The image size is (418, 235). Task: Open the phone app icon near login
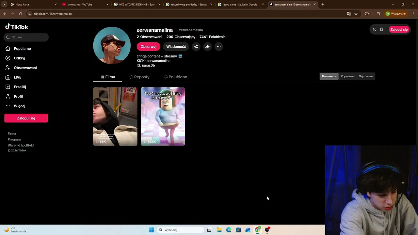click(381, 29)
